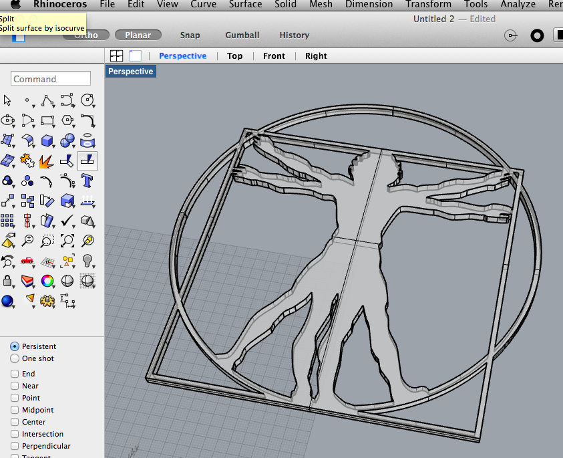Choose the Zoom Window tool
This screenshot has height=458, width=563.
[47, 241]
